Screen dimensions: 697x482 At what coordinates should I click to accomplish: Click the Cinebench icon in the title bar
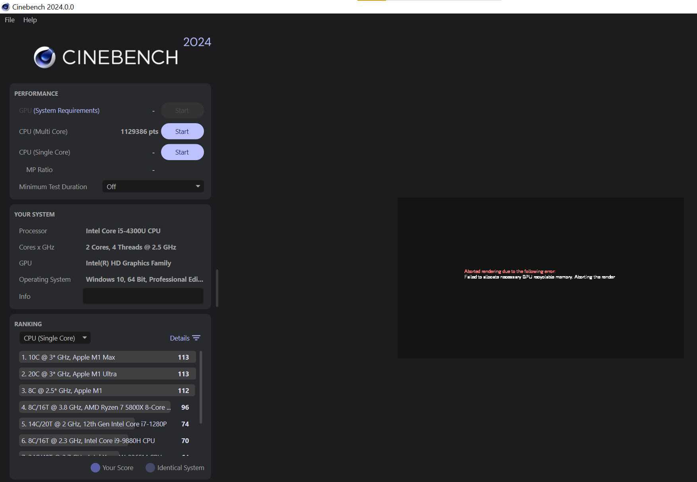pyautogui.click(x=6, y=7)
